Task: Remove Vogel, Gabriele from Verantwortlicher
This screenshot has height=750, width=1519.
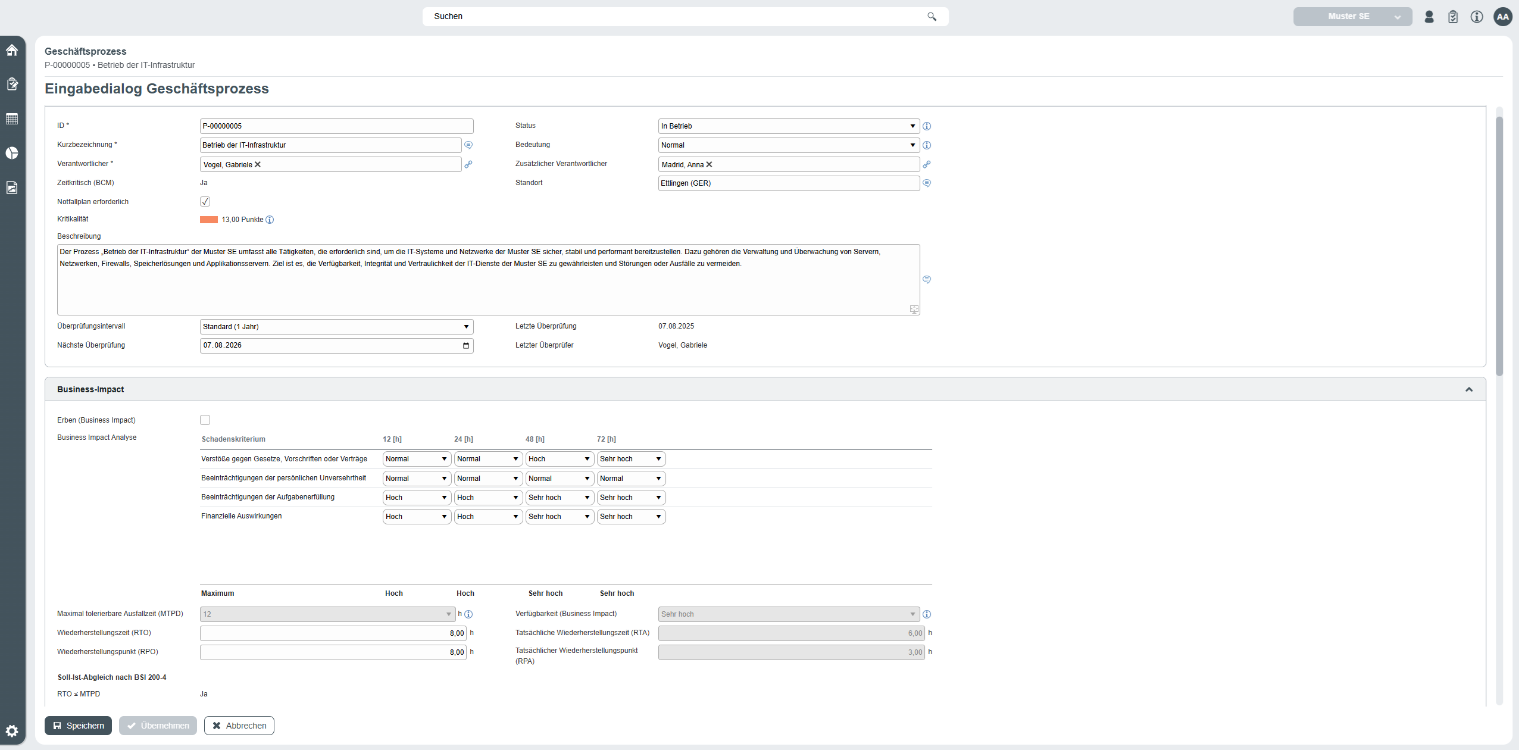Action: pyautogui.click(x=258, y=164)
